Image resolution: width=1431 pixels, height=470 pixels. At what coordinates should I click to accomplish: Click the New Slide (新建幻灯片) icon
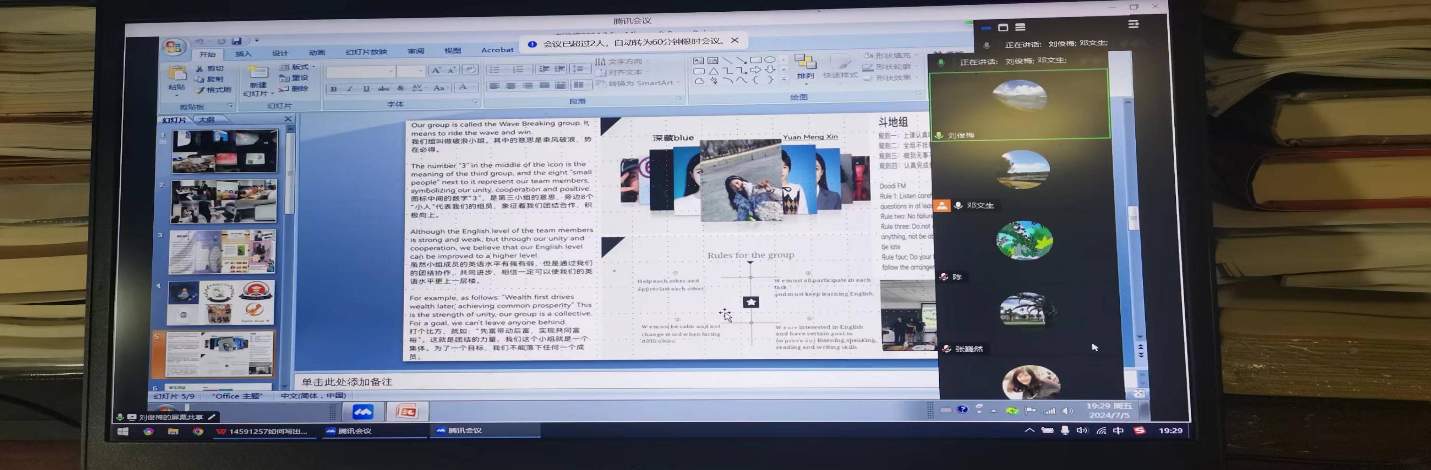(x=257, y=71)
